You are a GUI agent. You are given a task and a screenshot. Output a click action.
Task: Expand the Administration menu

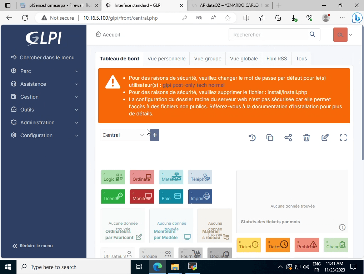44,123
